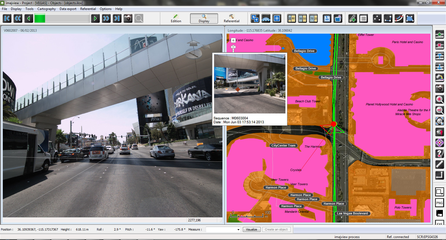Open the Options menu
The height and width of the screenshot is (240, 446).
tap(106, 9)
